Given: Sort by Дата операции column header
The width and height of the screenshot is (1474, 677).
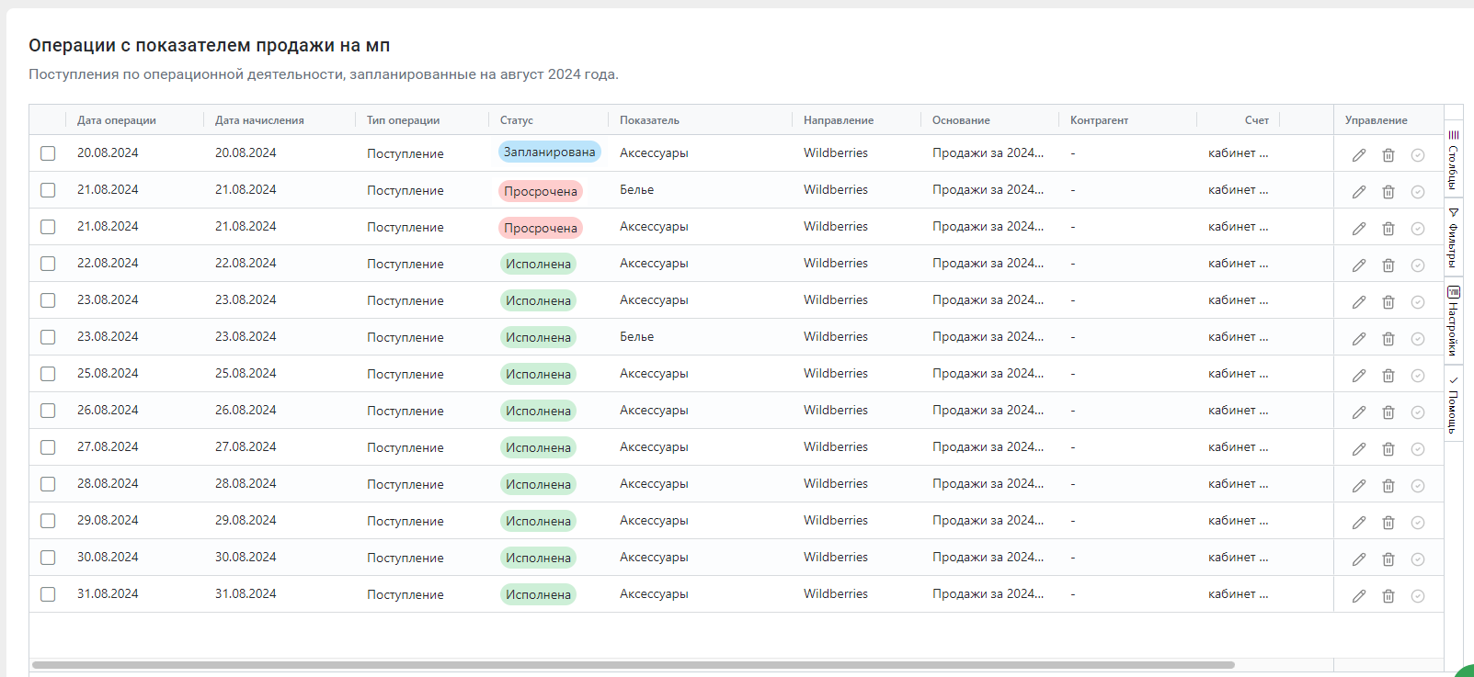Looking at the screenshot, I should click(x=117, y=120).
